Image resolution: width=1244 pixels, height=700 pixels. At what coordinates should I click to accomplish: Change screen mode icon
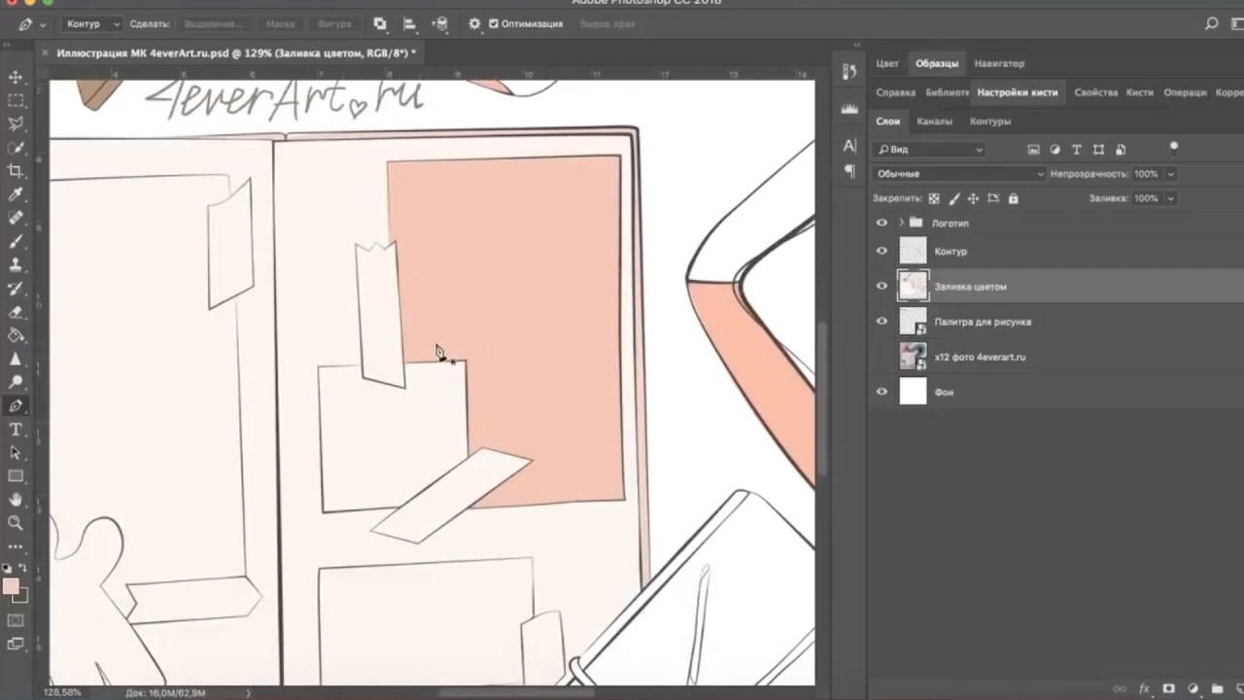tap(16, 644)
